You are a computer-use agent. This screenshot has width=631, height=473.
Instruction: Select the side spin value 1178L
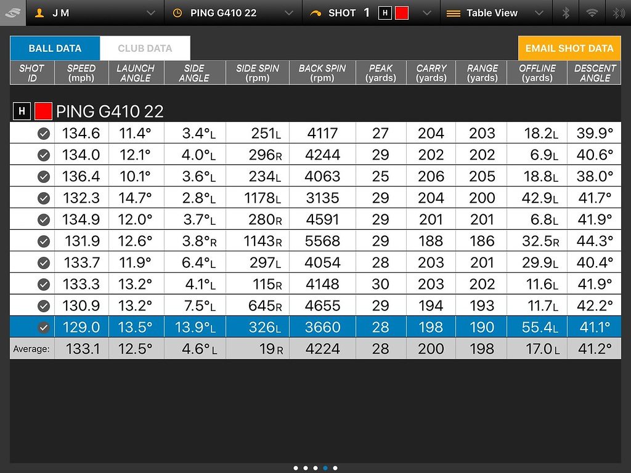click(263, 198)
